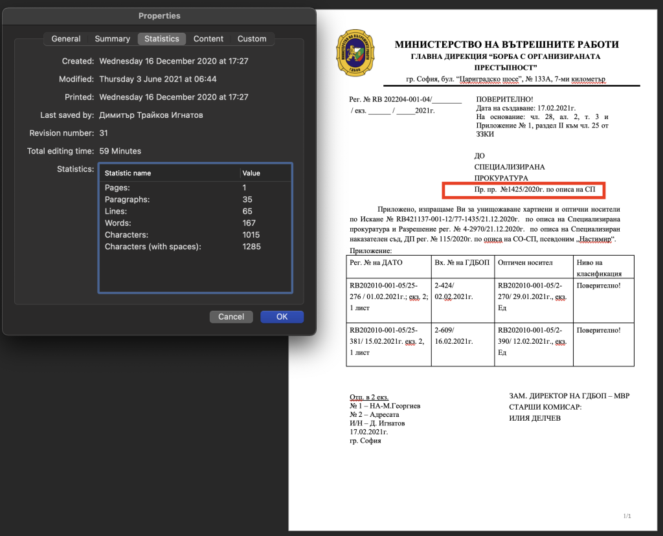This screenshot has width=663, height=536.
Task: Click the Revision number value 31
Action: point(104,133)
